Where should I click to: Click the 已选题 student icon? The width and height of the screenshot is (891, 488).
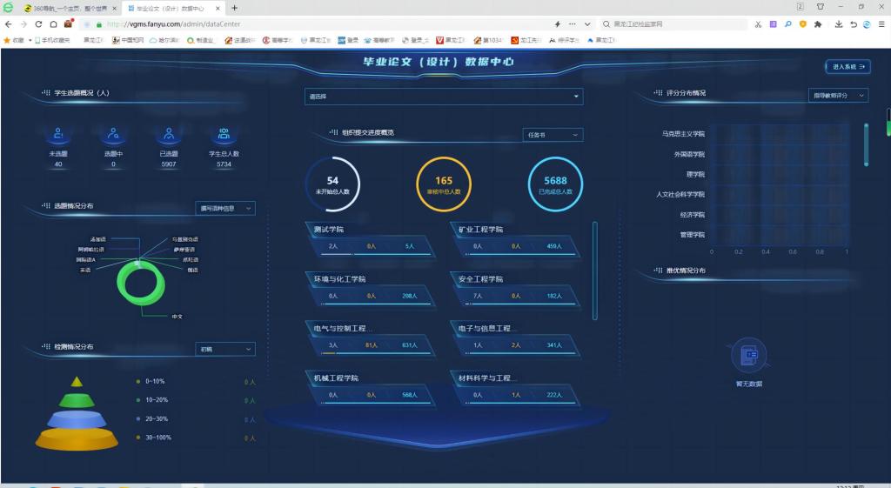coord(169,135)
